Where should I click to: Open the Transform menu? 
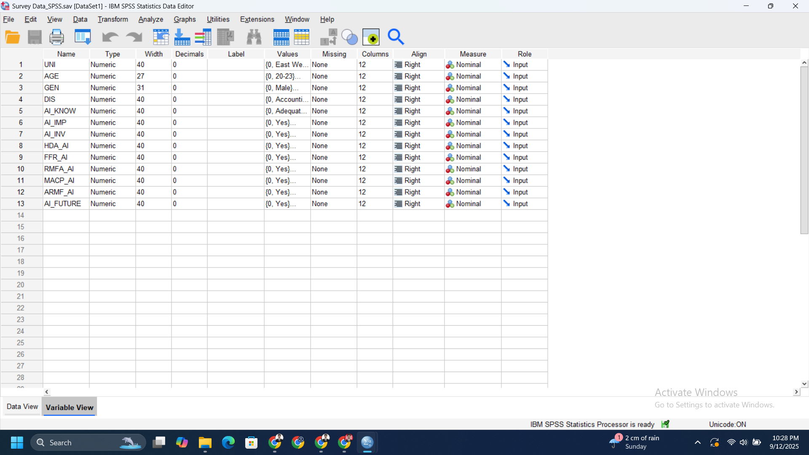[x=113, y=19]
